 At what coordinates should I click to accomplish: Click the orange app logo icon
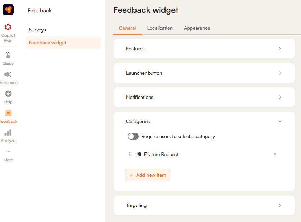coord(8,10)
